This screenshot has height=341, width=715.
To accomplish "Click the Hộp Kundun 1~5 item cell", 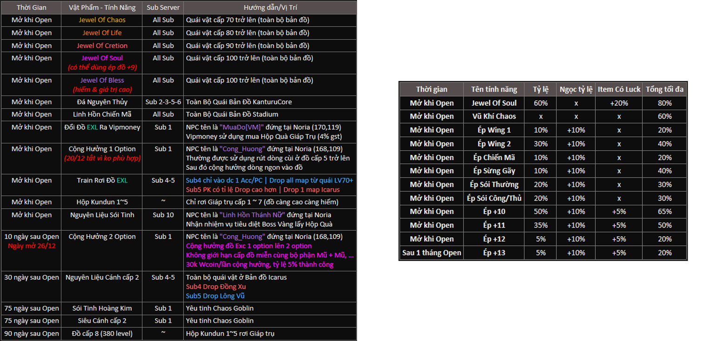I will 102,202.
